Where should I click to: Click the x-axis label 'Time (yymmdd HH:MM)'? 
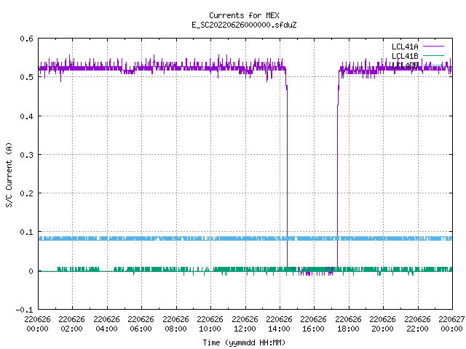244,342
